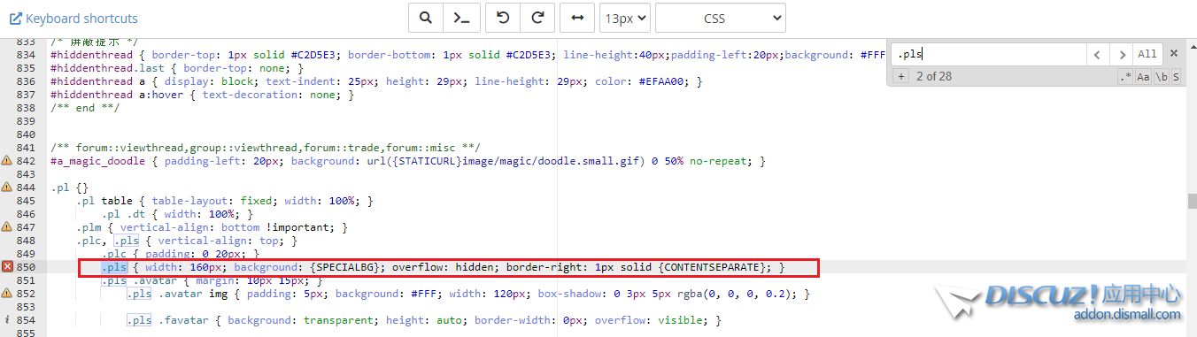1197x337 pixels.
Task: Click the warning icon on line 847
Action: 7,227
